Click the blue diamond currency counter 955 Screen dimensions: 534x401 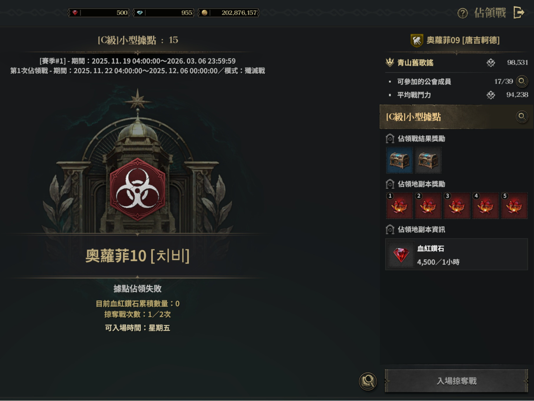[x=164, y=13]
